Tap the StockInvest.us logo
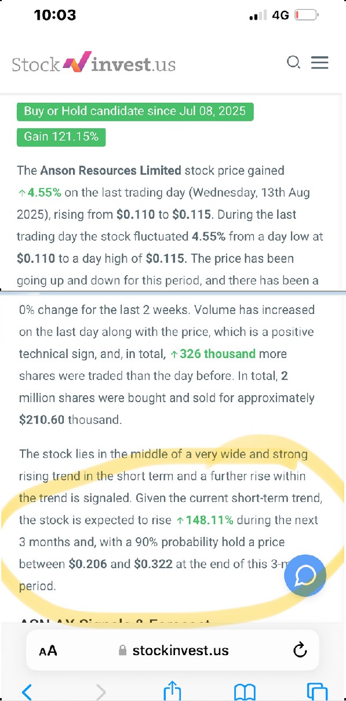This screenshot has width=346, height=701. tap(93, 63)
